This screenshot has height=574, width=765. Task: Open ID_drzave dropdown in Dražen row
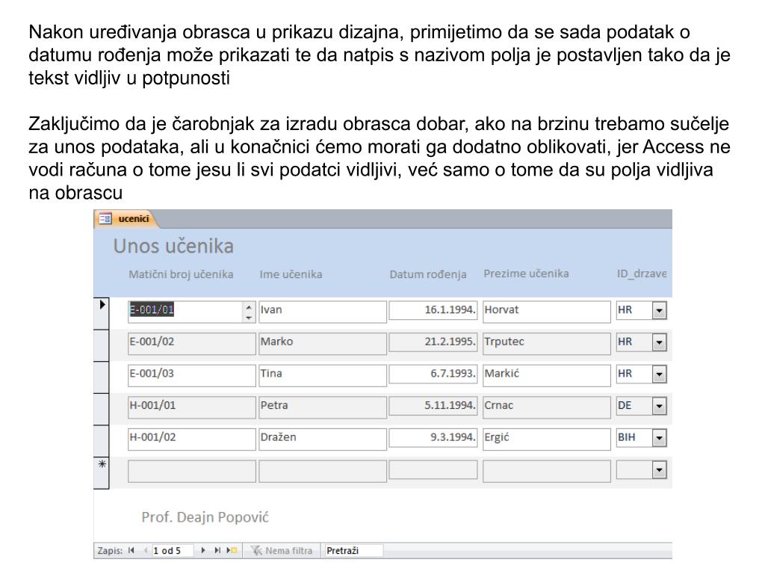pos(659,438)
